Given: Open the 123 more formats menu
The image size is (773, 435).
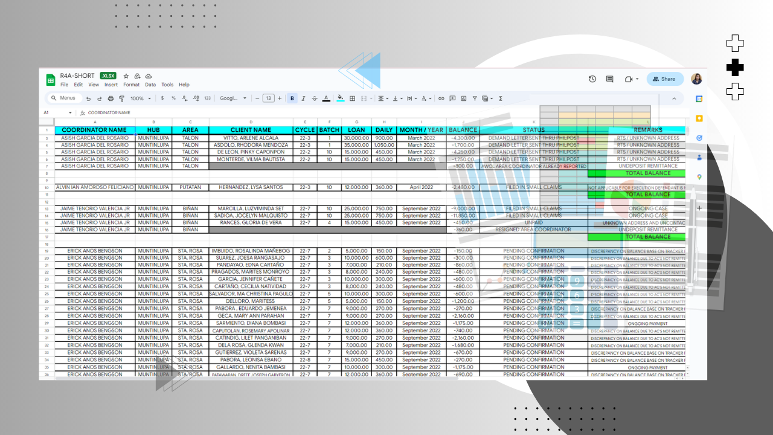Looking at the screenshot, I should (208, 98).
